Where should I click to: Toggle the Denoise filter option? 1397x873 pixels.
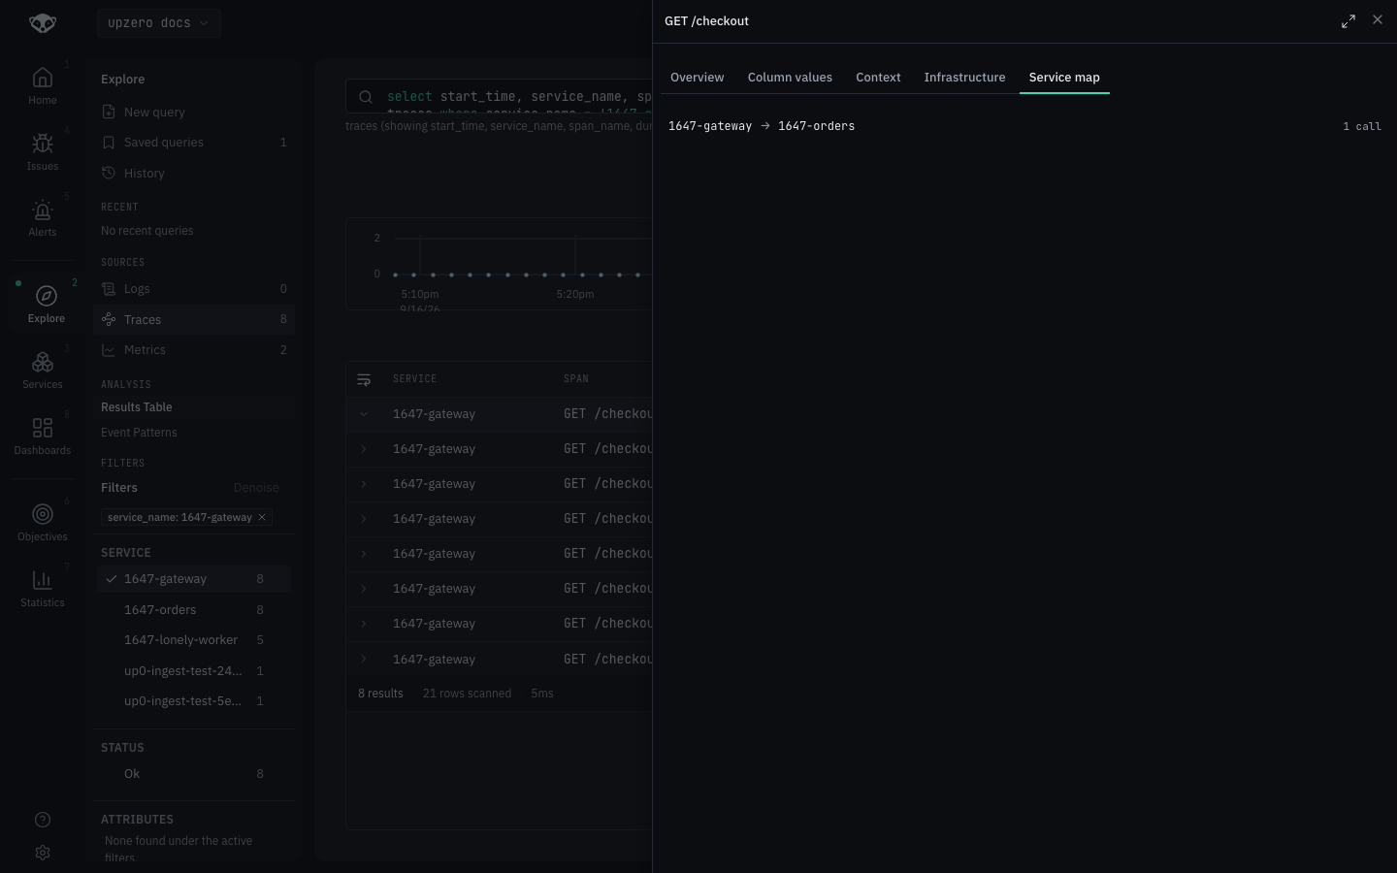(x=256, y=488)
